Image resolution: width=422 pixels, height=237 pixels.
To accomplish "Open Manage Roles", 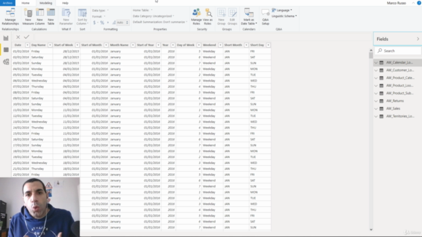I will point(196,16).
